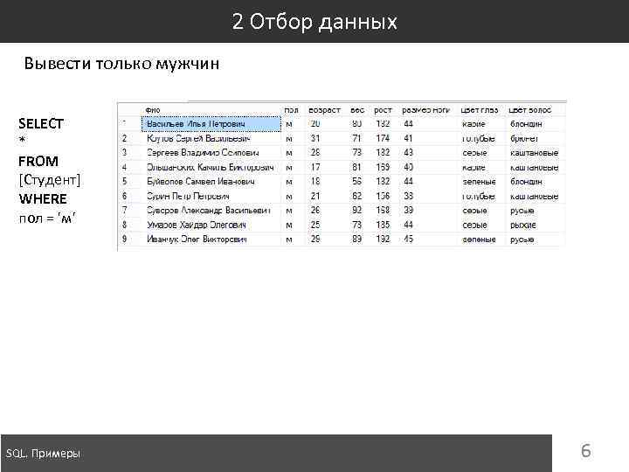The image size is (629, 472).
Task: Click the WHERE keyword
Action: (43, 199)
